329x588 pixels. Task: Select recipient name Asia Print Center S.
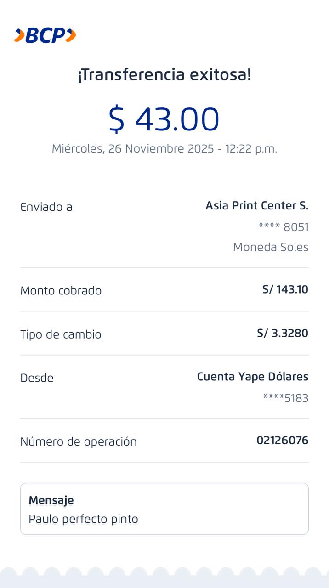click(256, 206)
